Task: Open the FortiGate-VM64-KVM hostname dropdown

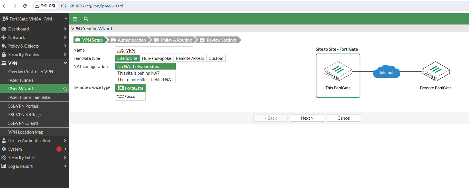Action: 66,19
